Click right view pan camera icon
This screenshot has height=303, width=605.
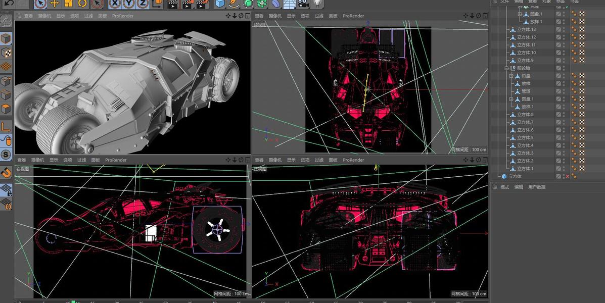click(x=228, y=160)
